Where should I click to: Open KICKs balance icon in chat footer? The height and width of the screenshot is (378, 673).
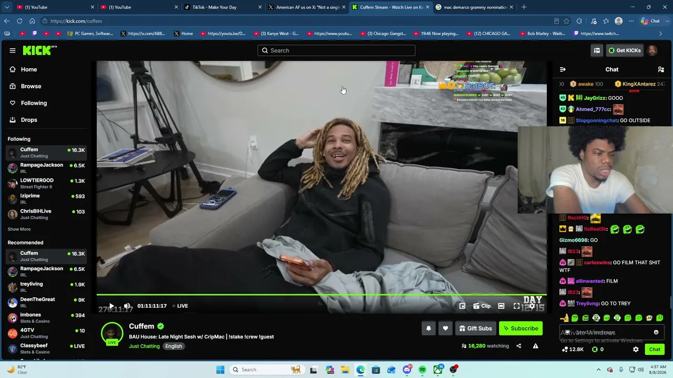pyautogui.click(x=598, y=350)
